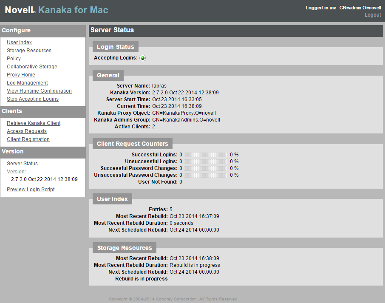
Task: Go to the Policy page
Action: [x=14, y=59]
